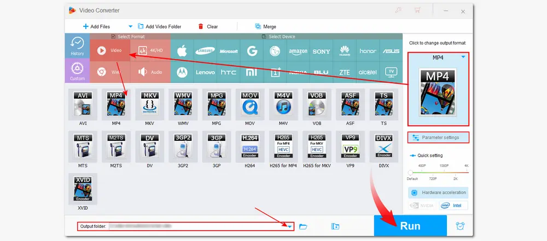Click Add Files button
This screenshot has height=241, width=547.
tap(96, 26)
